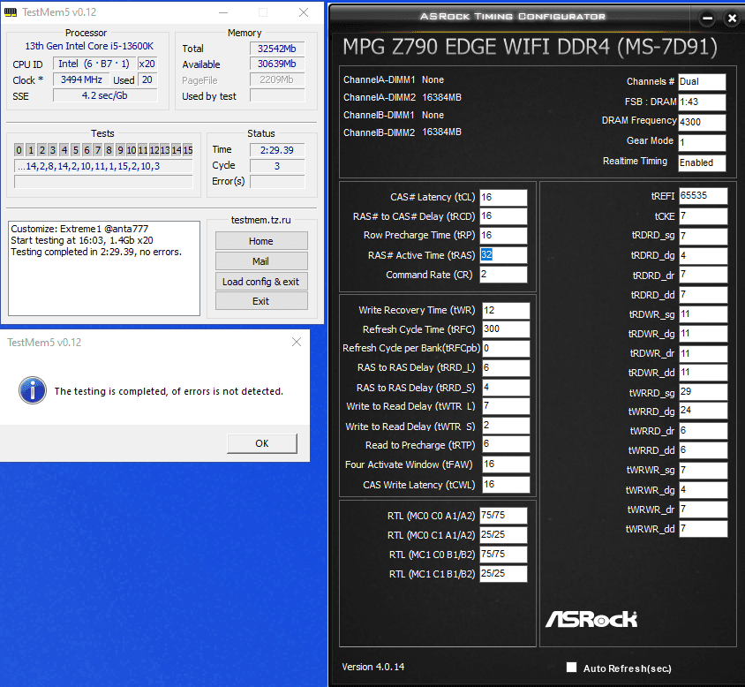745x687 pixels.
Task: Click the Version 4.0.14 label
Action: [373, 667]
